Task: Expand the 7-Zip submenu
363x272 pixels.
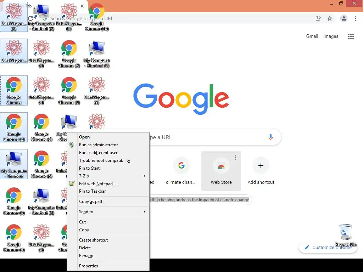Action: 113,176
